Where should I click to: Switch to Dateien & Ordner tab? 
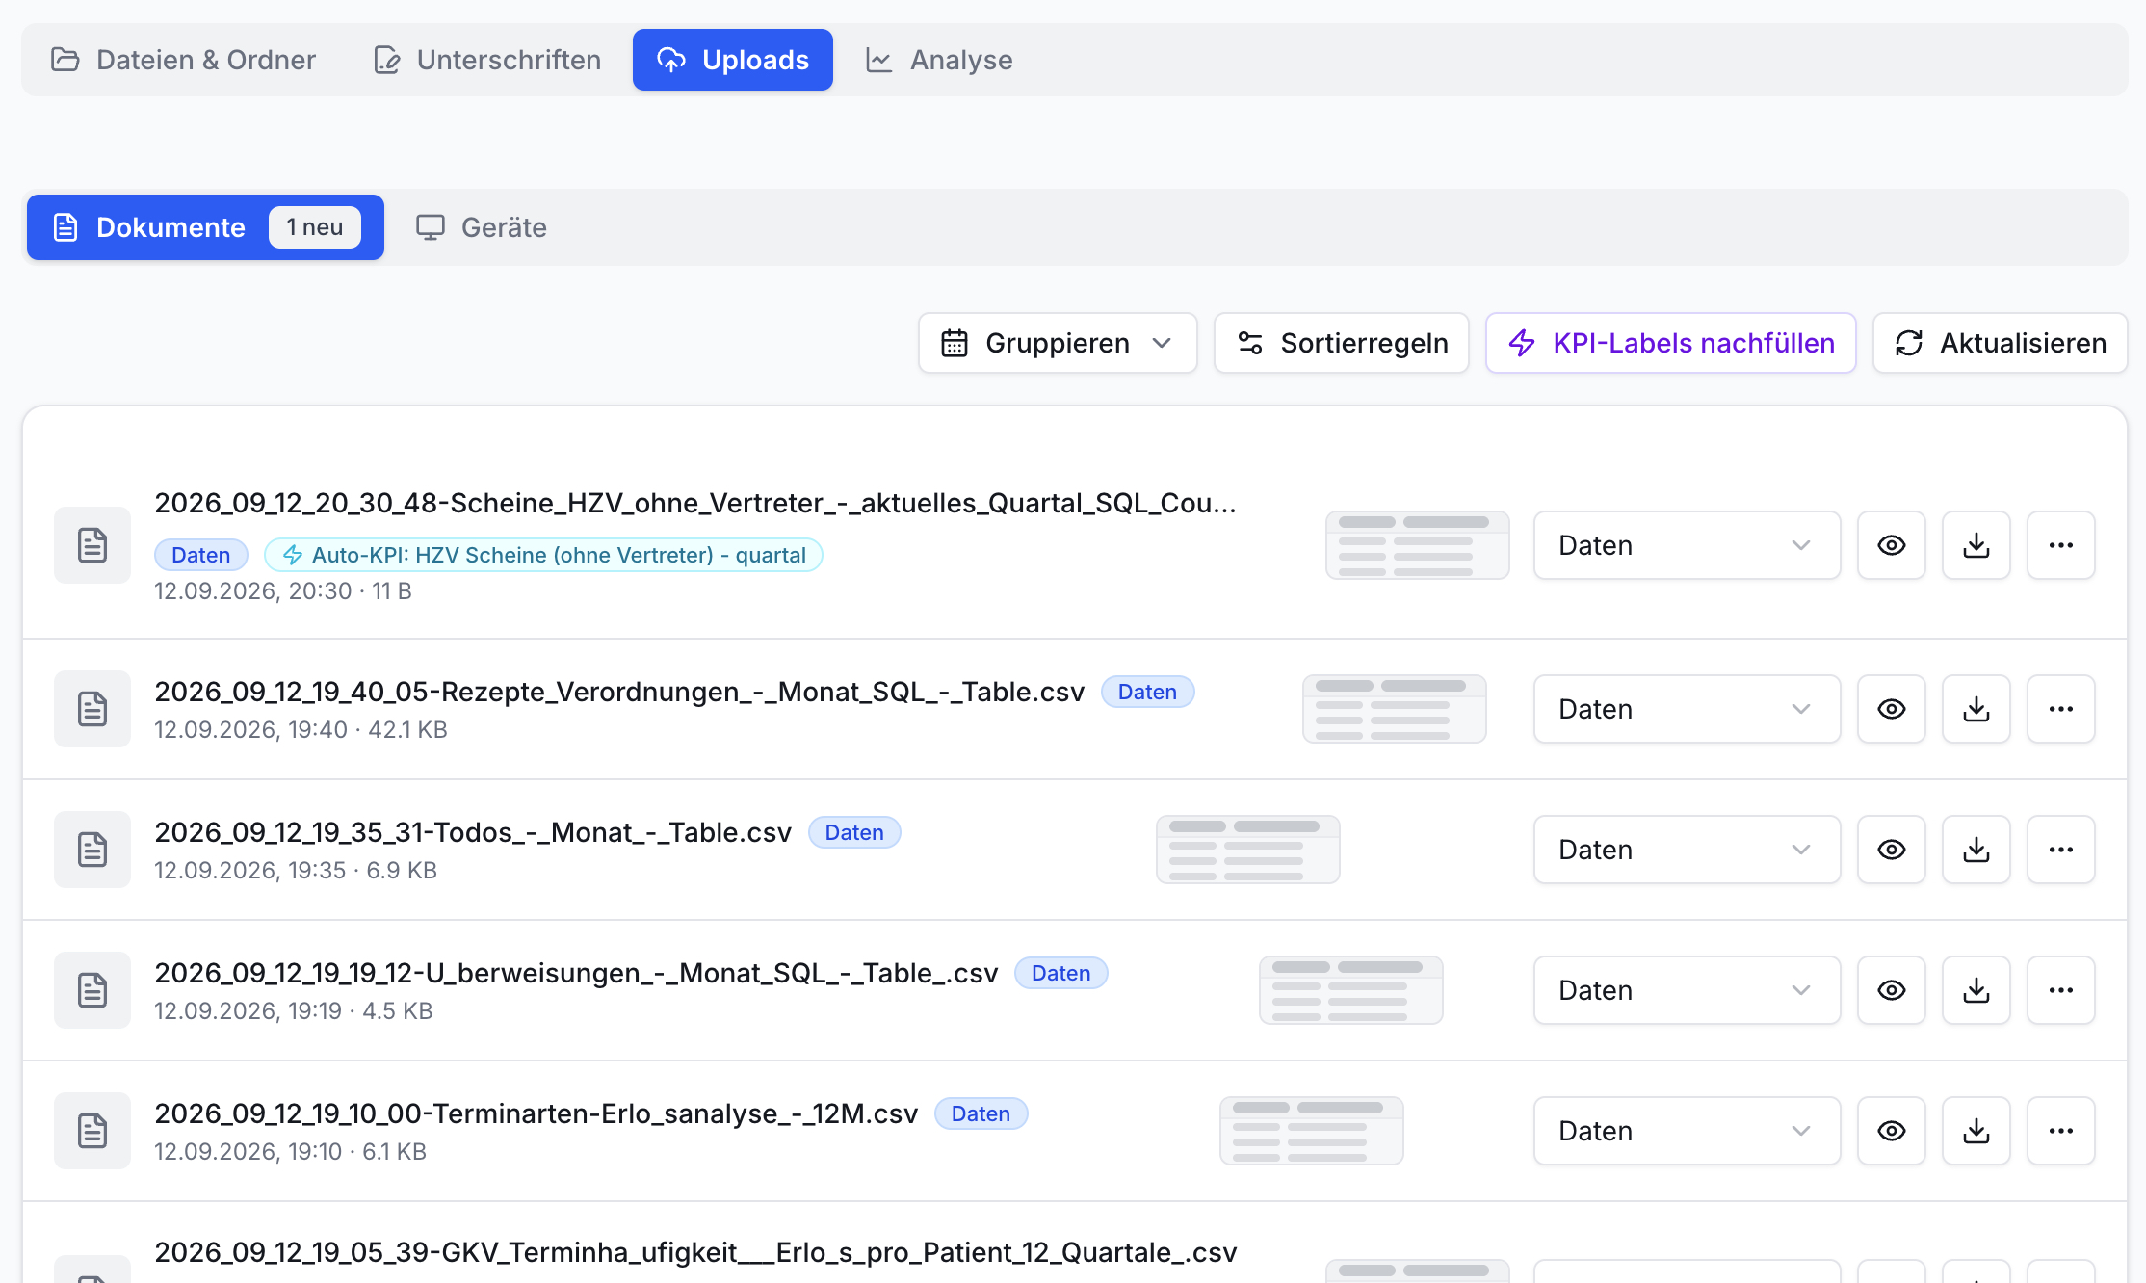point(183,60)
